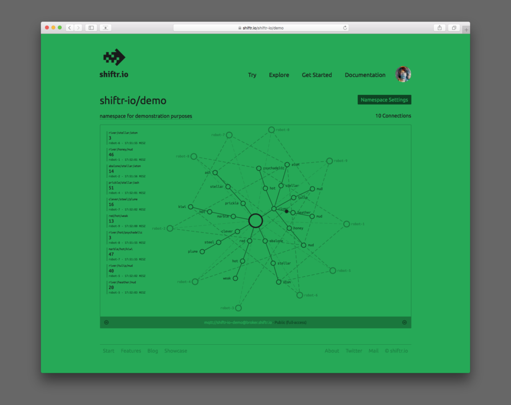
Task: Open the Features footer link
Action: click(131, 351)
